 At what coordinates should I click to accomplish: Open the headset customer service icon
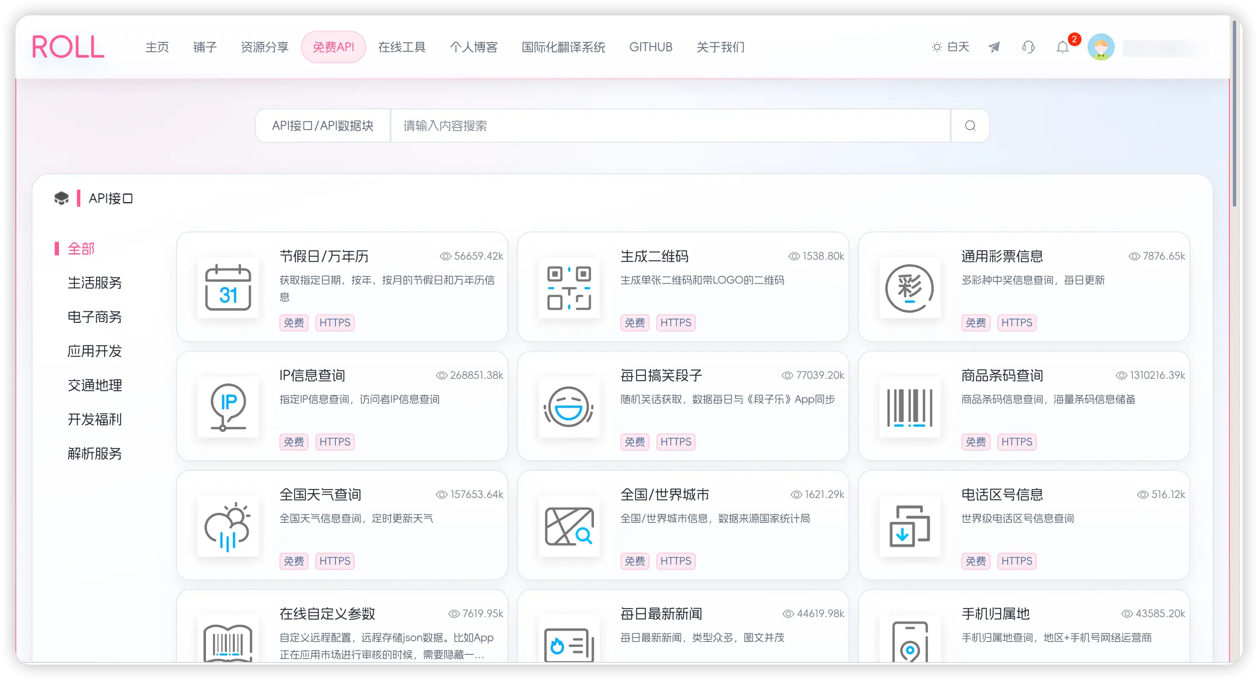pyautogui.click(x=1028, y=47)
